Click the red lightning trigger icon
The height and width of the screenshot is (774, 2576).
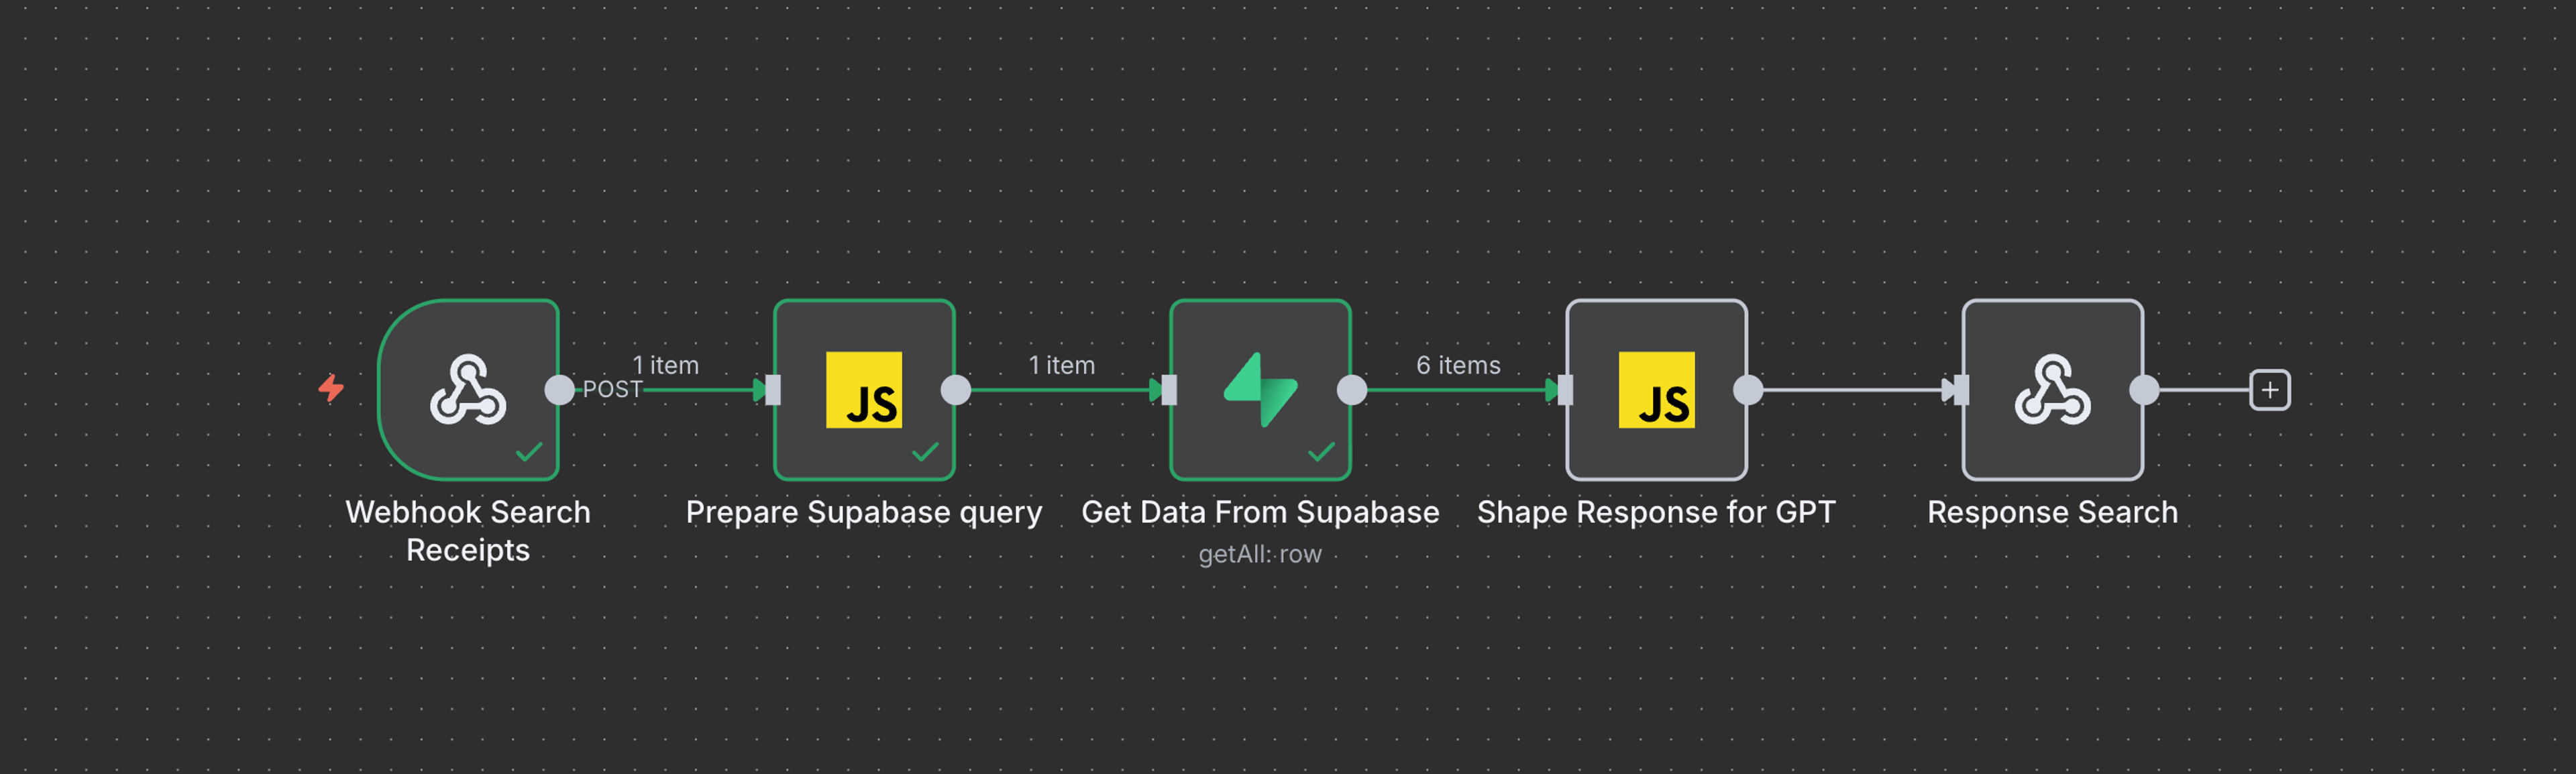[331, 388]
